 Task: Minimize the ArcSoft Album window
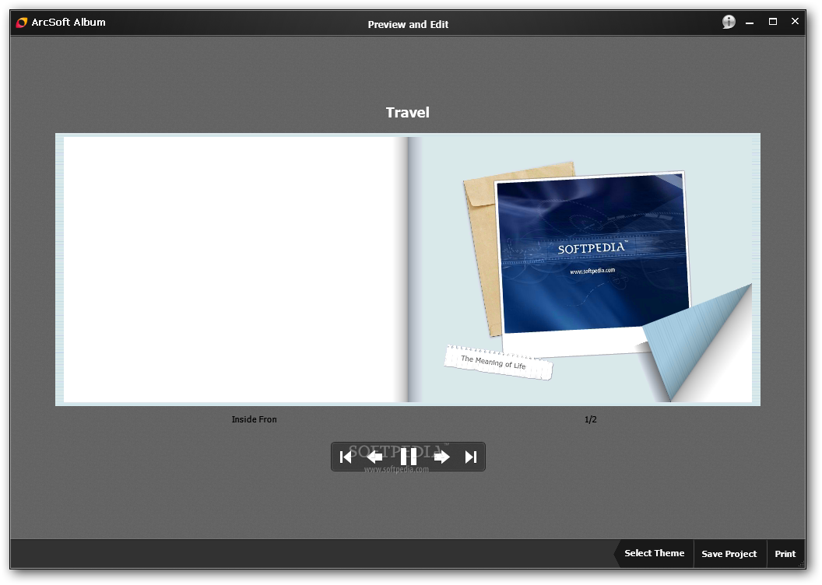pos(750,23)
